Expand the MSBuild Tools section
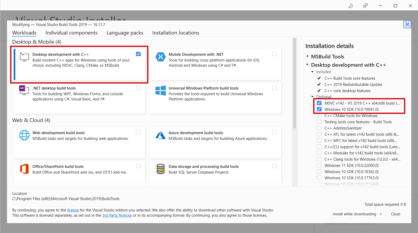Image resolution: width=418 pixels, height=233 pixels. 307,56
